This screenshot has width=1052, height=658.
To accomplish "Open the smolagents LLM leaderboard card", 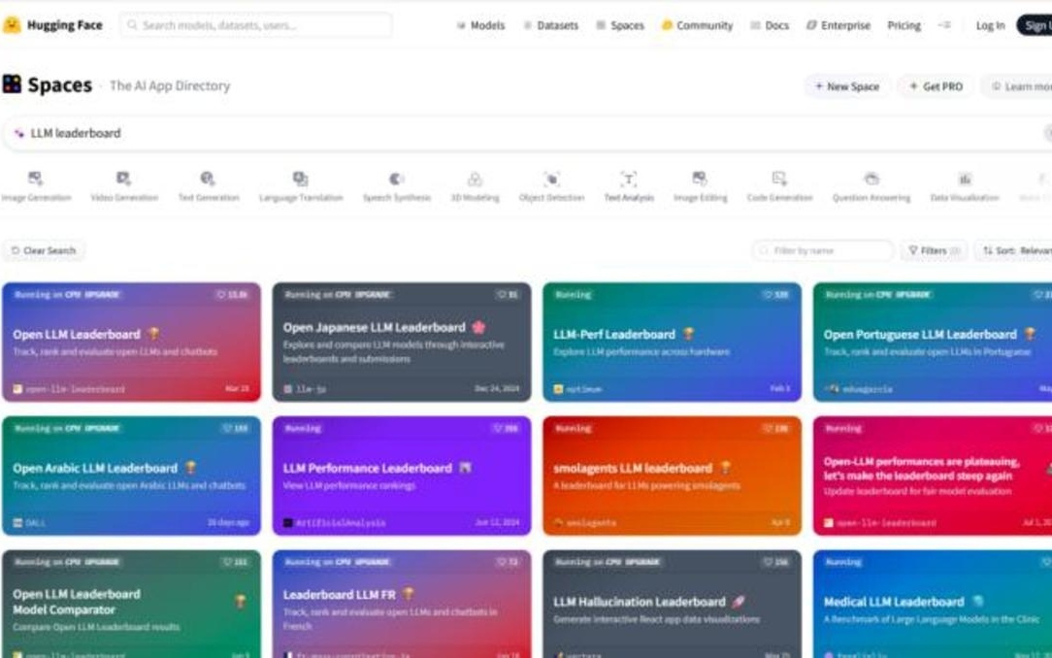I will point(672,476).
